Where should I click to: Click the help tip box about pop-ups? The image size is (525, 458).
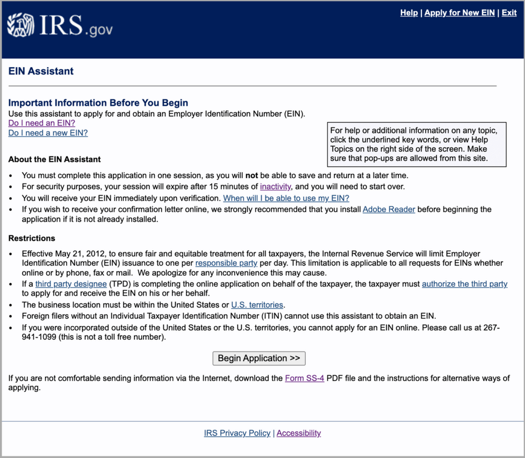click(417, 144)
